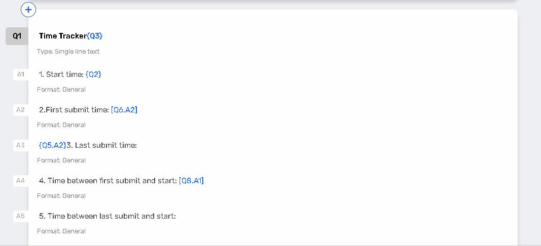Click the [Q8.A1] piping tag
This screenshot has height=246, width=541.
(x=191, y=181)
